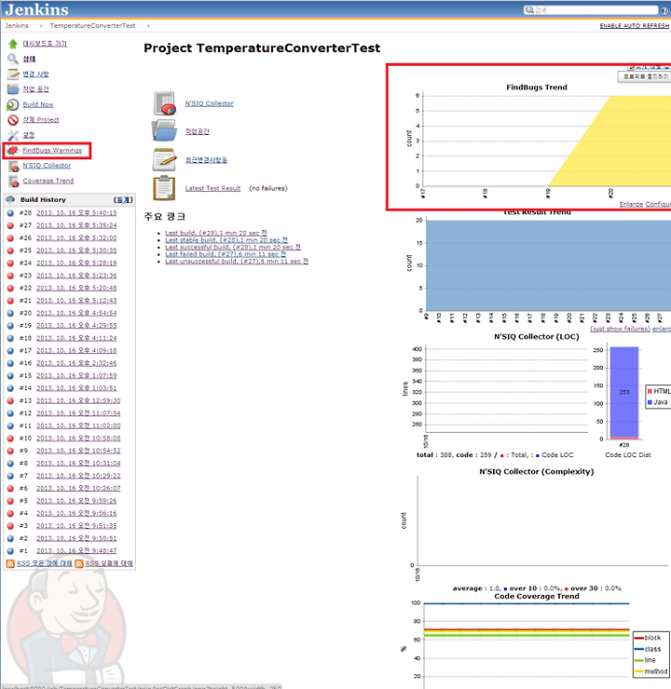Viewport: 671px width, 689px height.
Task: Open the Last successful build permalink
Action: pos(233,247)
